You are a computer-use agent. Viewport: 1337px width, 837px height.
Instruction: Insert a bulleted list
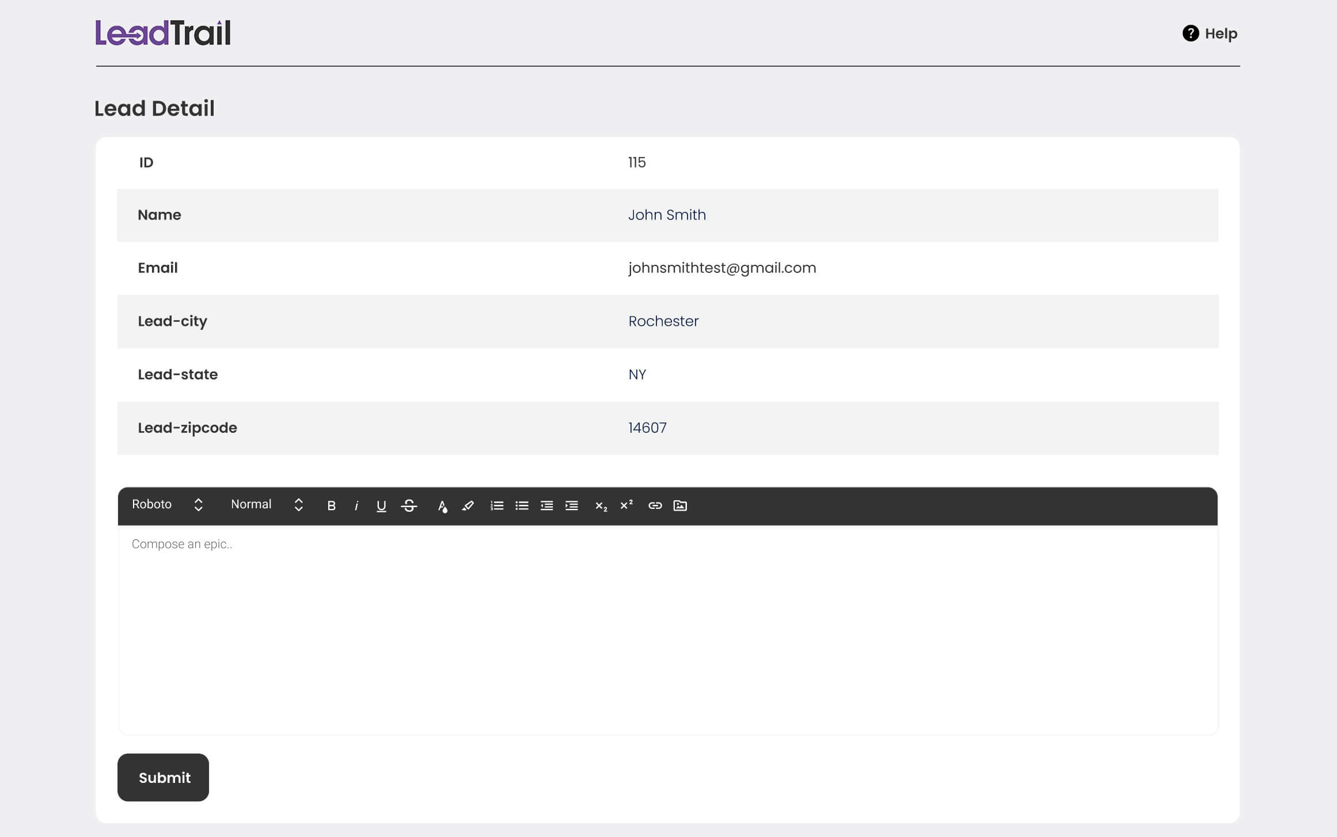tap(522, 505)
